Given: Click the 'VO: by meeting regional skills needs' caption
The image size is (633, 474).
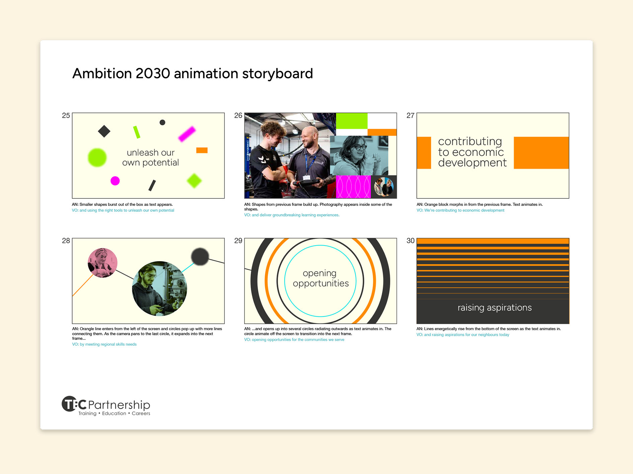Looking at the screenshot, I should (104, 344).
